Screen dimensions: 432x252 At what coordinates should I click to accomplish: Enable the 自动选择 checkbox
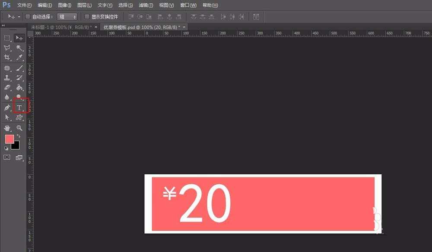click(x=28, y=17)
